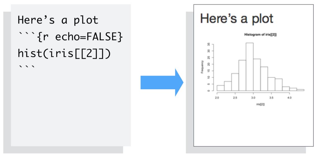Click the closing backticks of the code chunk

(x=27, y=67)
